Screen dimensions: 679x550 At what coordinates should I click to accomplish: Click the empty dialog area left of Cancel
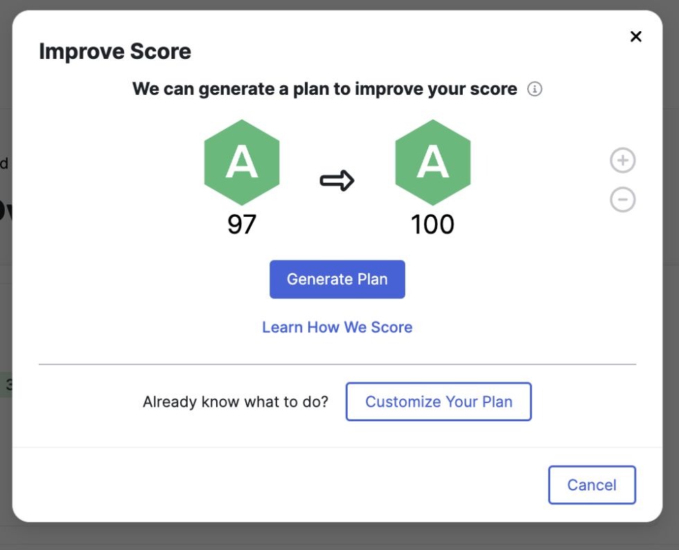tap(277, 485)
